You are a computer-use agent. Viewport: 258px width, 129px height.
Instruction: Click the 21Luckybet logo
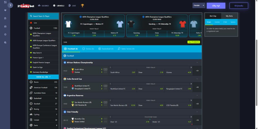[26, 6]
